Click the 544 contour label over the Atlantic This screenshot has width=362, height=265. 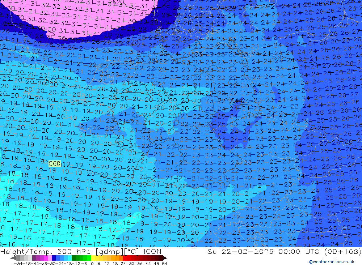point(51,81)
